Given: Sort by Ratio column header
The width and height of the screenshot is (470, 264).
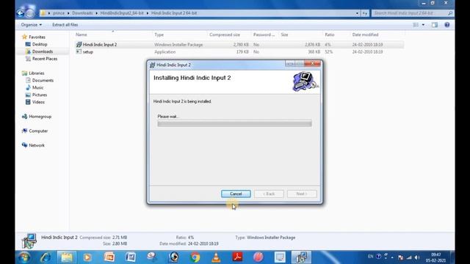Looking at the screenshot, I should click(330, 34).
